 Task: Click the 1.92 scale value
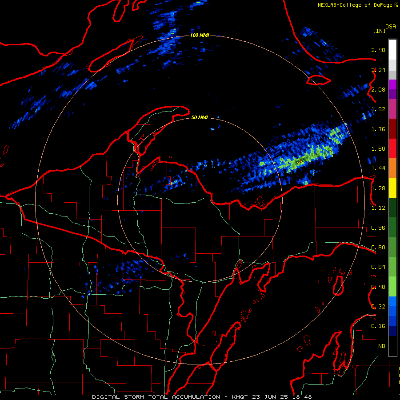(x=378, y=109)
